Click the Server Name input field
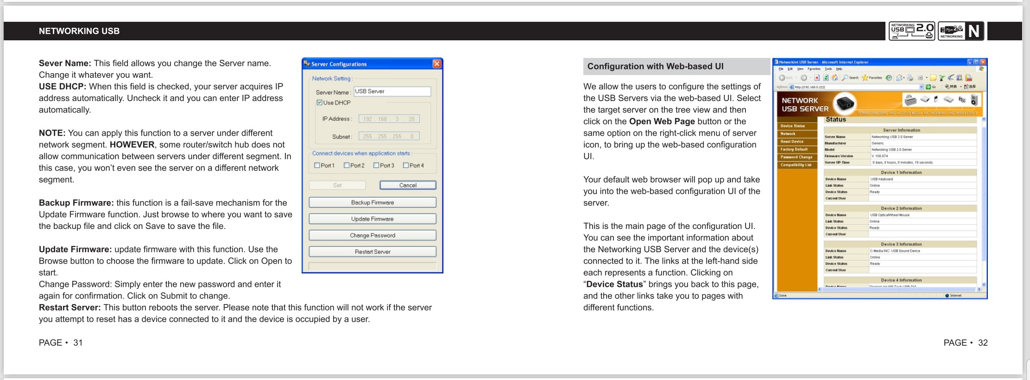The height and width of the screenshot is (380, 1030). (392, 91)
